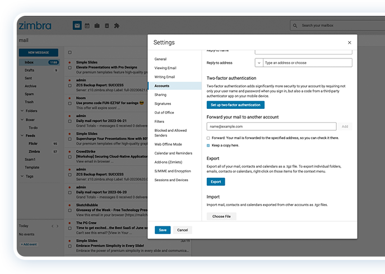Collapse the Tags section
Viewport: 385px width, 274px height.
(x=22, y=176)
